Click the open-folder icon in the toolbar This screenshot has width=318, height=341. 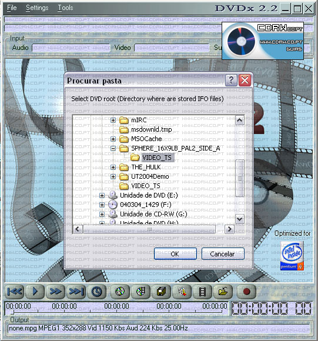point(223,292)
